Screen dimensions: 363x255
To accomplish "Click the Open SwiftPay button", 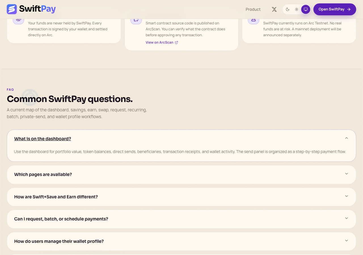I will tap(335, 9).
